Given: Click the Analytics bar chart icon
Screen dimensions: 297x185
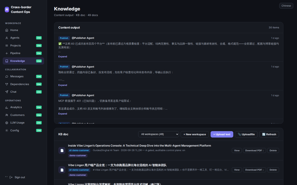Looking at the screenshot, I should [7, 107].
